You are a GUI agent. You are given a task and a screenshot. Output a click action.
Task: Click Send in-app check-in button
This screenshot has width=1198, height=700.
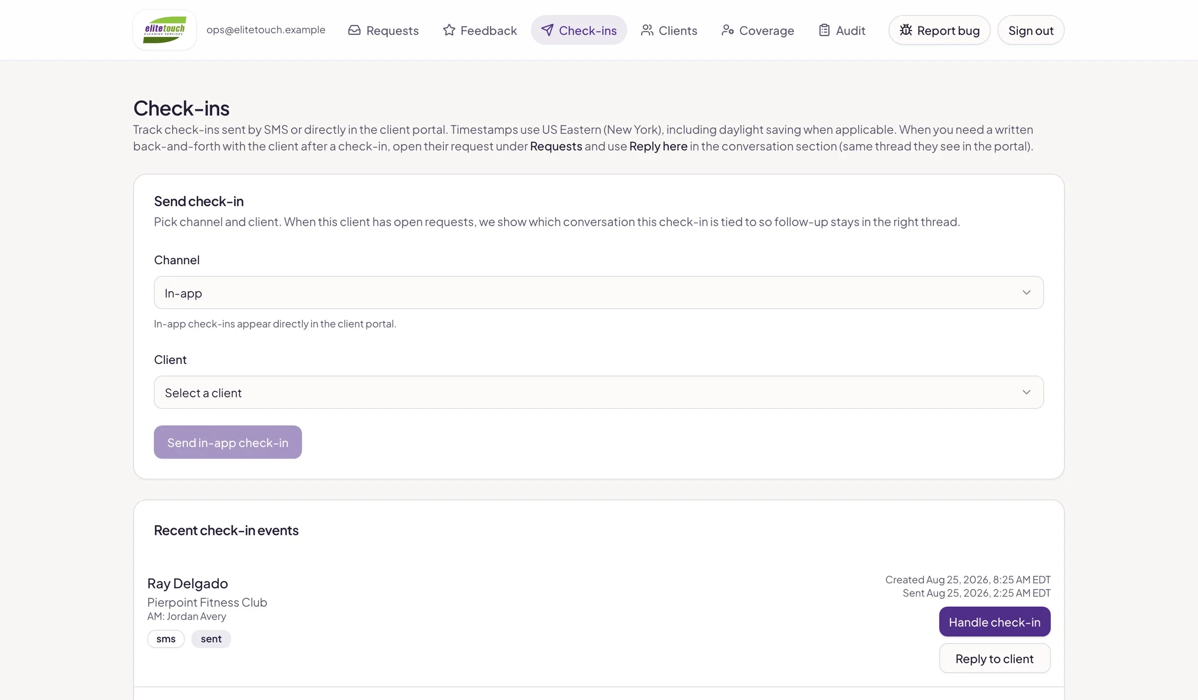[x=228, y=442]
